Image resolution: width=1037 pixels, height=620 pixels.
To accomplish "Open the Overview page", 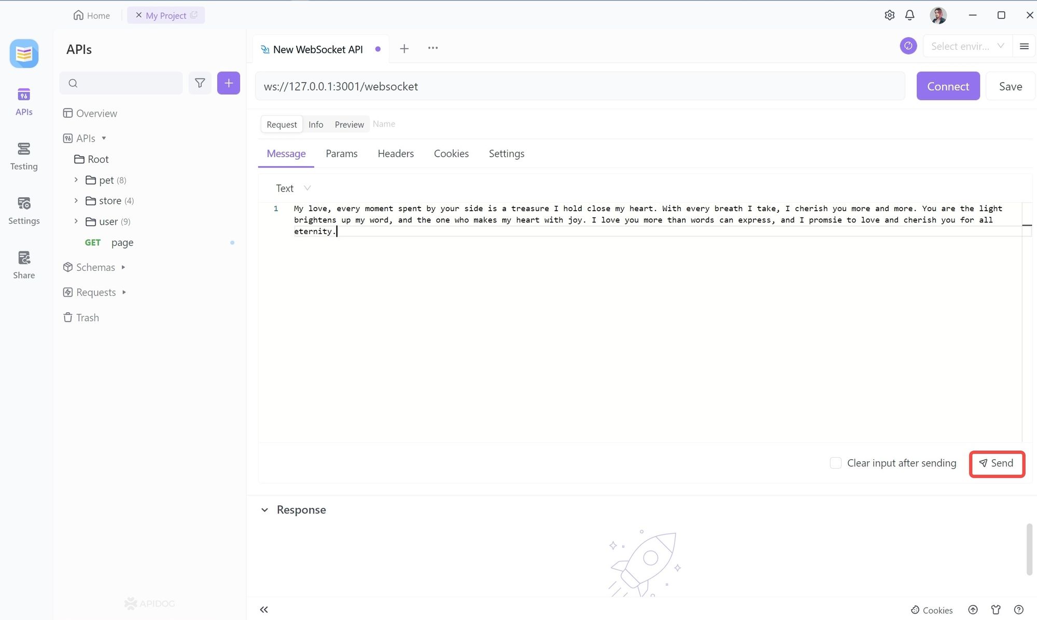I will (x=90, y=113).
